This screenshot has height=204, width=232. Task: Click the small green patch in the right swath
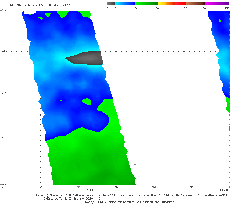pos(220,20)
